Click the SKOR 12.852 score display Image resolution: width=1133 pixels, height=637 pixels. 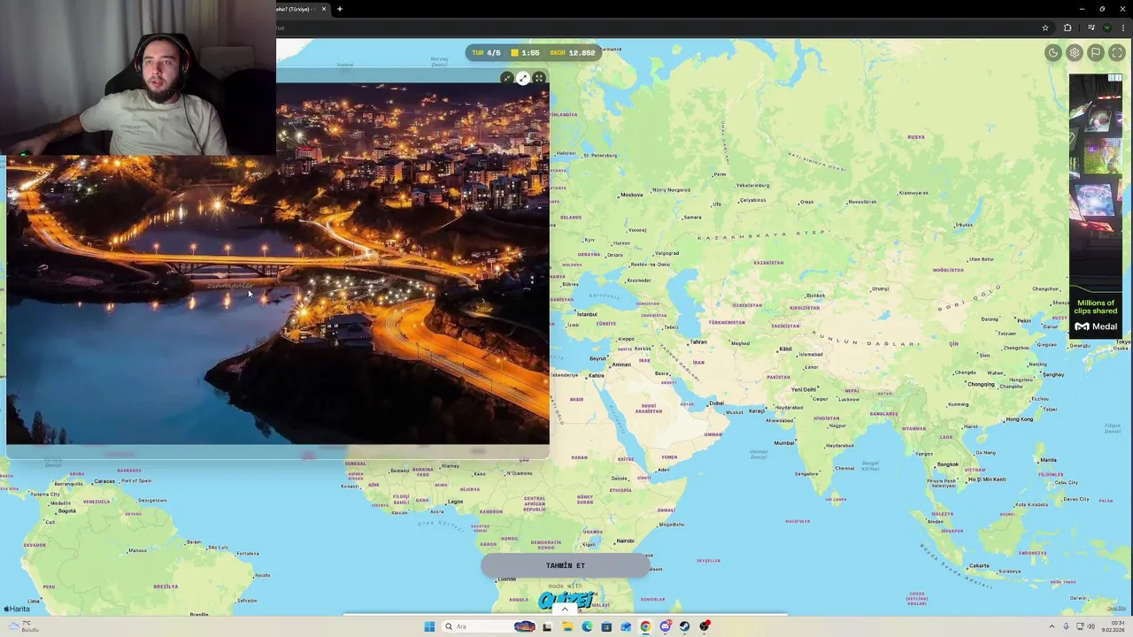(x=573, y=53)
